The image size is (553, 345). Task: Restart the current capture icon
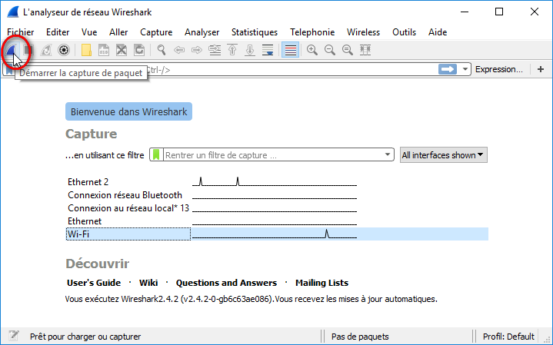pos(46,50)
